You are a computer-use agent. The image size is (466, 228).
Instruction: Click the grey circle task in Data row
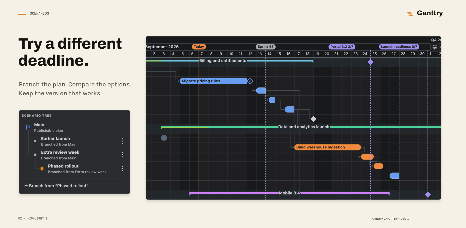pyautogui.click(x=164, y=138)
